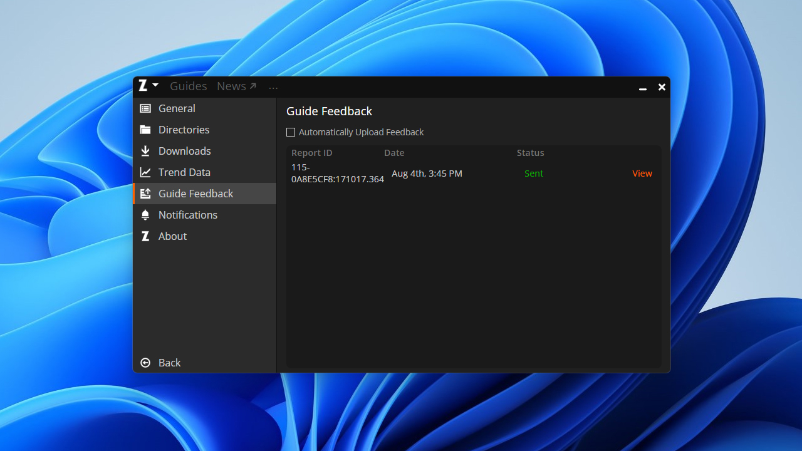Screen dimensions: 802x451
Task: Open the General settings list icon
Action: (145, 108)
